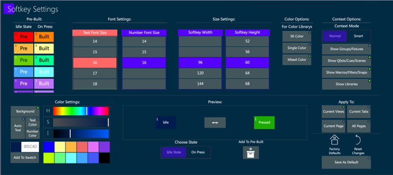The image size is (393, 175).
Task: Toggle Show Groups/Fixtures
Action: pyautogui.click(x=346, y=49)
